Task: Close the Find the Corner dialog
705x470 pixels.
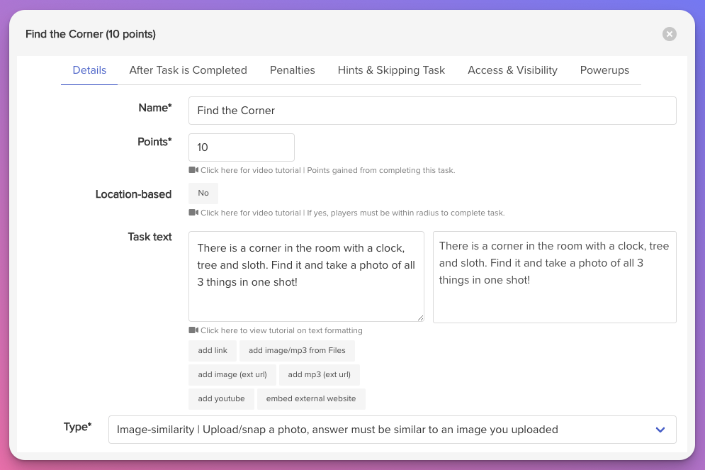Action: [x=669, y=34]
